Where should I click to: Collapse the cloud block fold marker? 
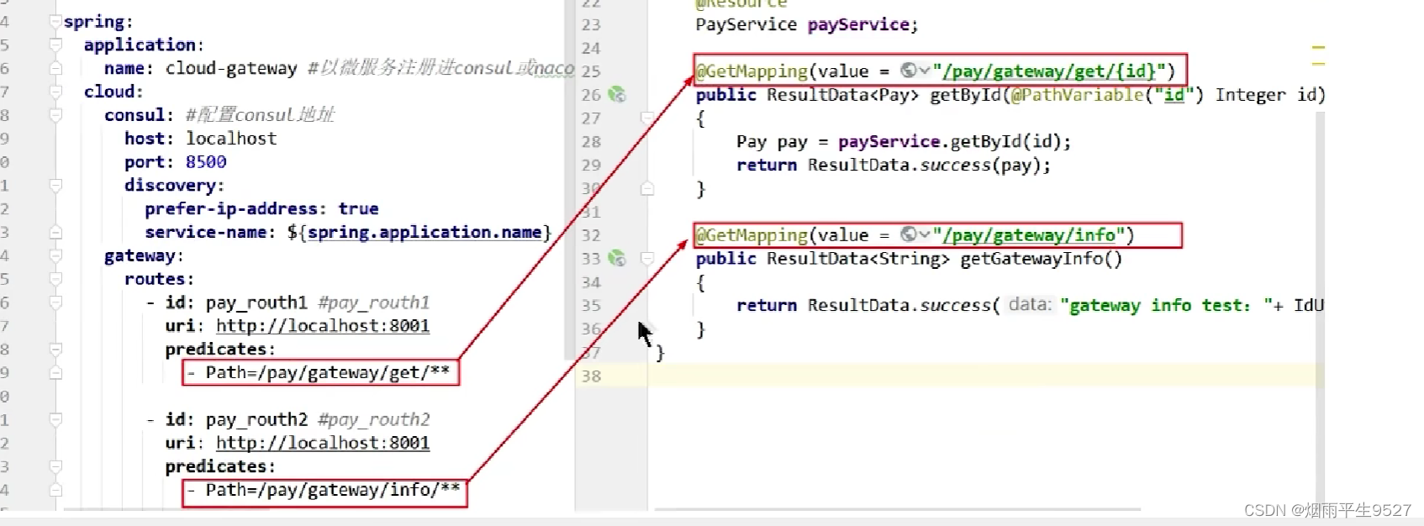click(55, 92)
